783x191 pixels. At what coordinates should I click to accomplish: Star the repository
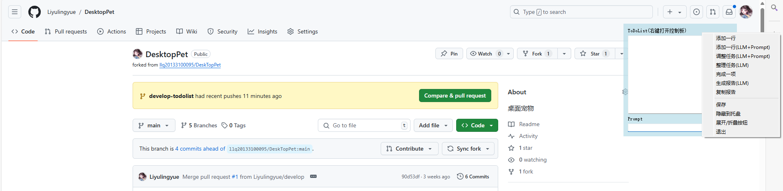595,53
